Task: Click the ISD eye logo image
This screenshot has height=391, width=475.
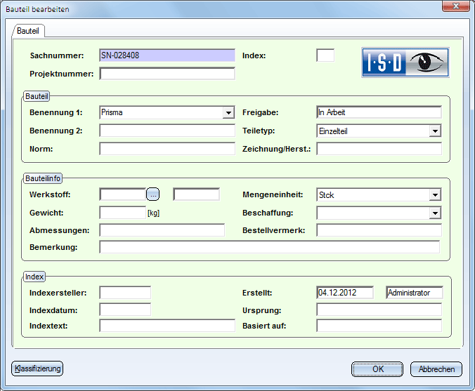Action: pos(405,62)
